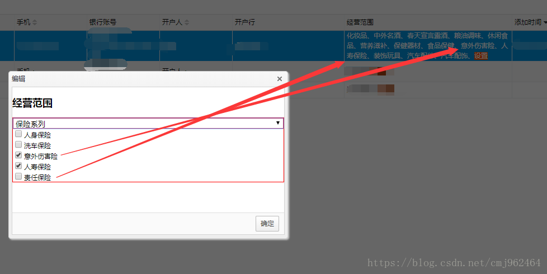Sort by the 手机 column arrows

[x=35, y=22]
